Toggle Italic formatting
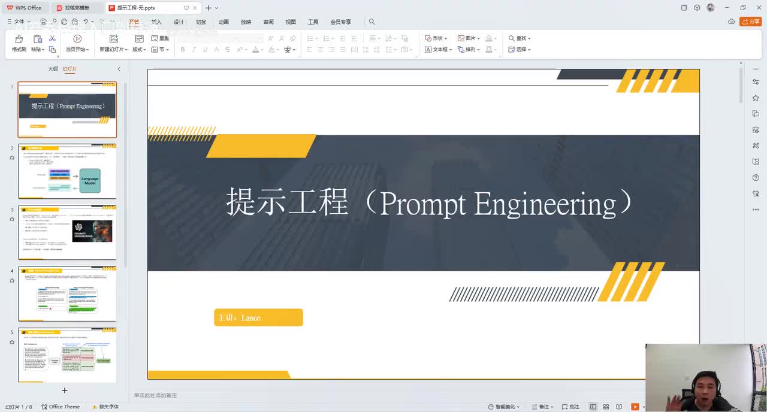Viewport: 767px width, 412px height. [194, 50]
